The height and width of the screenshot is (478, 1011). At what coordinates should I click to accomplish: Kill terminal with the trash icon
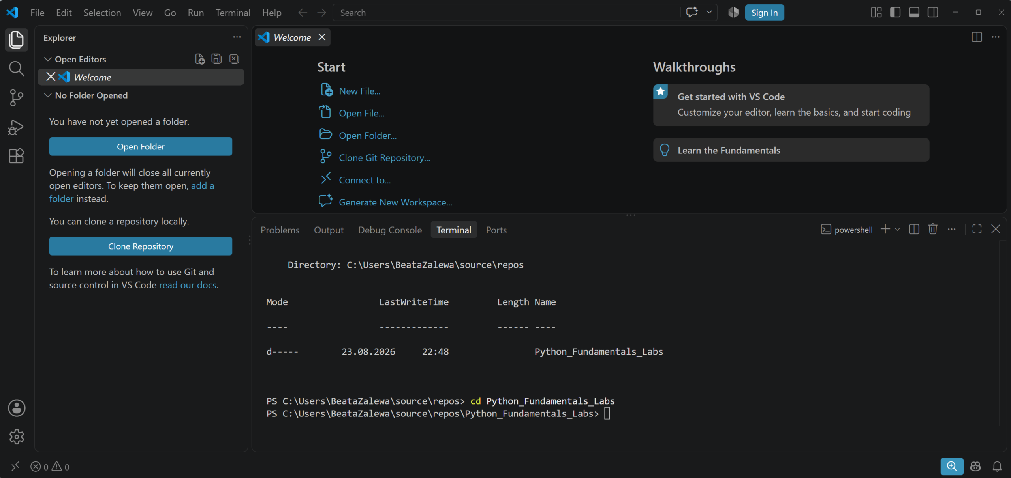[x=933, y=229]
